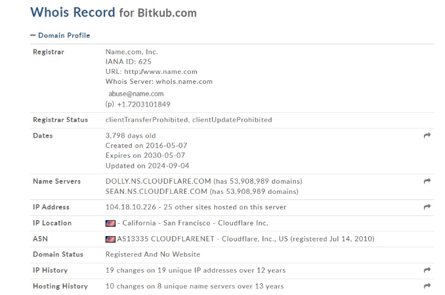Click 'California - San Francisco - Cloudflare Inc.' text

pyautogui.click(x=195, y=223)
